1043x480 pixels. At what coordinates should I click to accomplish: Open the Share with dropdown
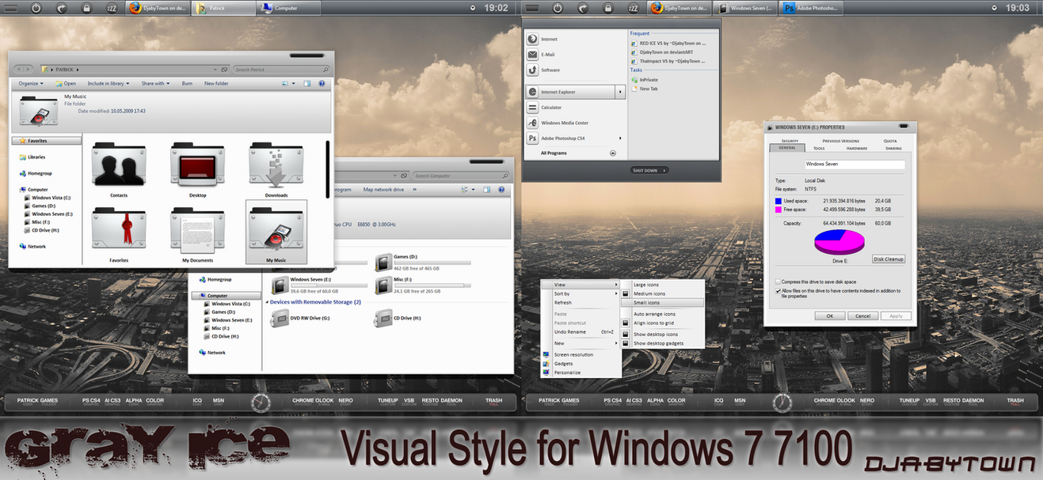[155, 83]
